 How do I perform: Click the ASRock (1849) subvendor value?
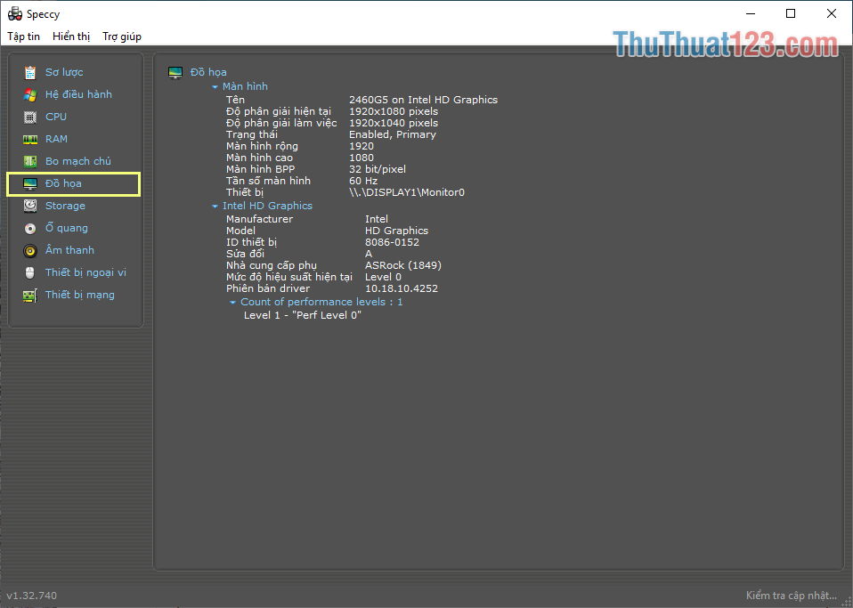pos(403,265)
